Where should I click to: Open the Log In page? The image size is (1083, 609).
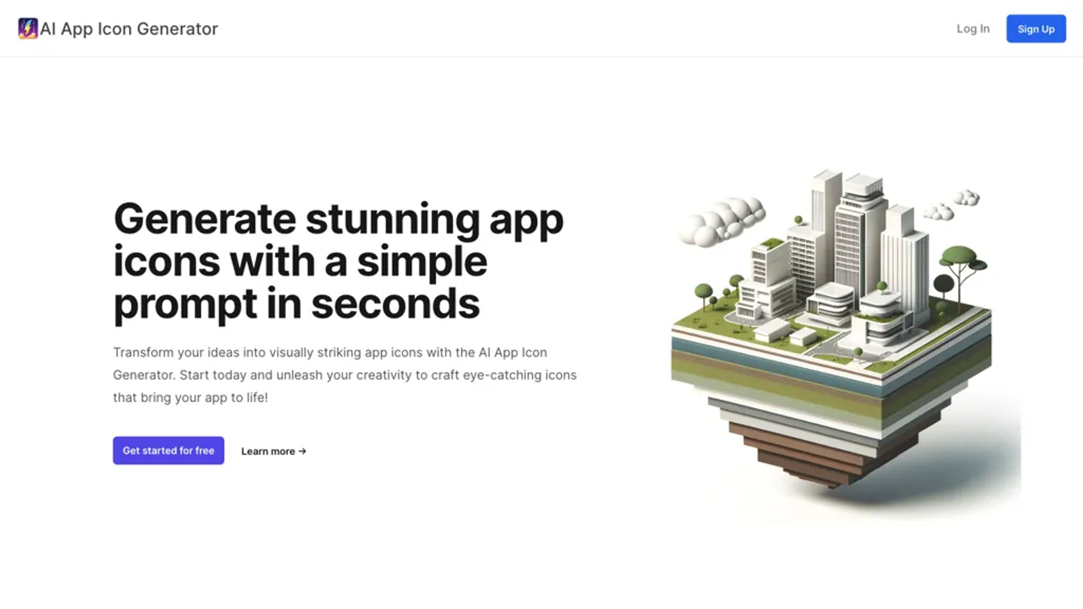(973, 28)
